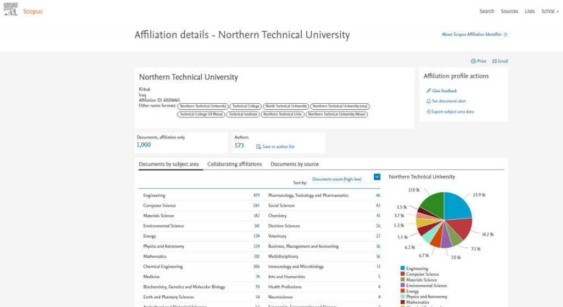
Task: Click Chemical Engineering count 106
Action: (x=256, y=266)
